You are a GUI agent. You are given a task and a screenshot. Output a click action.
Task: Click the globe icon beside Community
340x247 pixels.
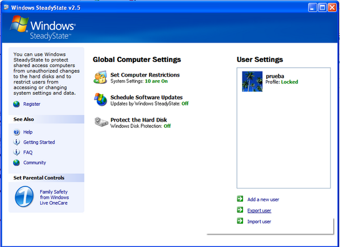point(16,162)
